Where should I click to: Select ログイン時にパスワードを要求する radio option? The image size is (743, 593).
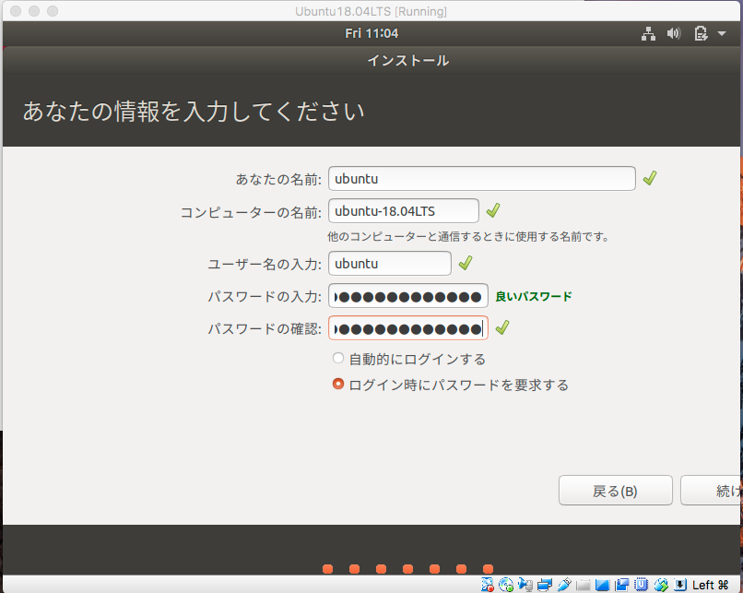point(338,384)
